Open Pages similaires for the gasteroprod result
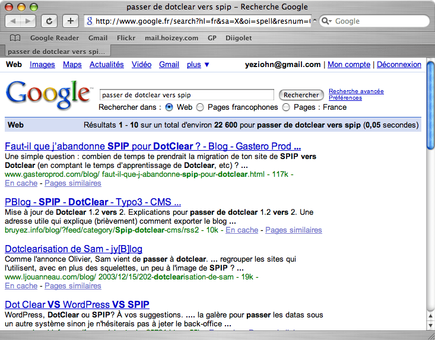This screenshot has height=340, width=435. (x=73, y=183)
